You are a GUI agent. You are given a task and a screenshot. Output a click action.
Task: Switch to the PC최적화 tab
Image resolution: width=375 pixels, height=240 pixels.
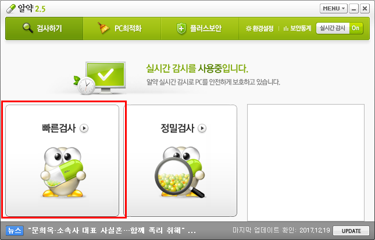(122, 28)
